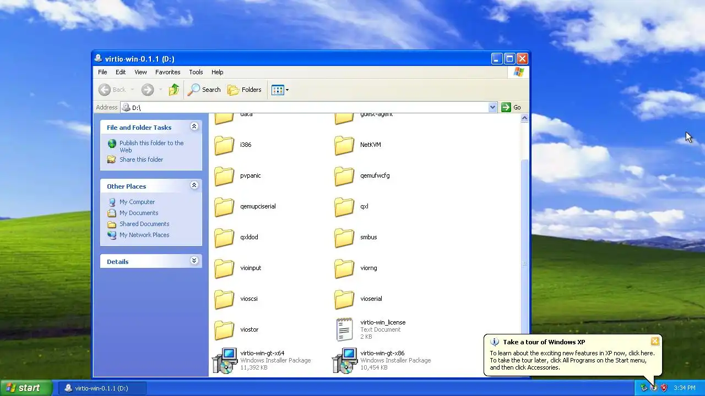Go to Shared Documents link
Image resolution: width=705 pixels, height=396 pixels.
coord(144,224)
